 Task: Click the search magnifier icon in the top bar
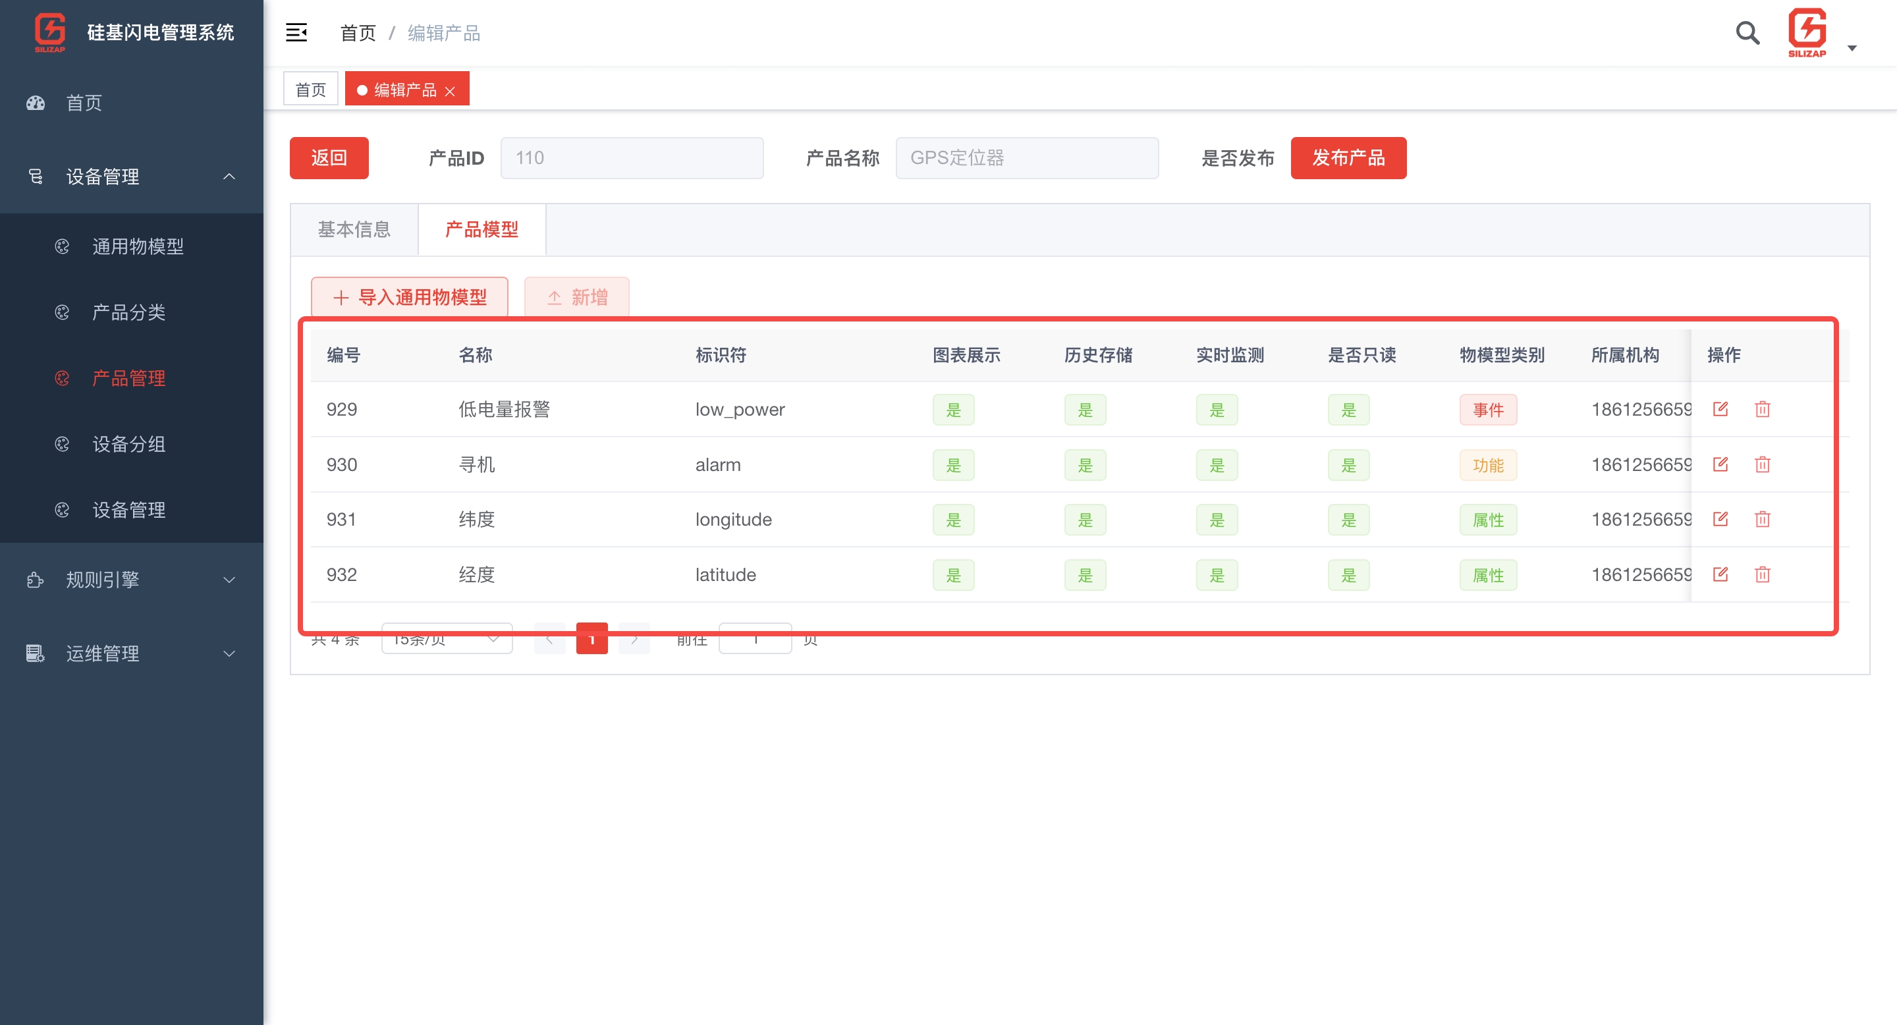1747,32
